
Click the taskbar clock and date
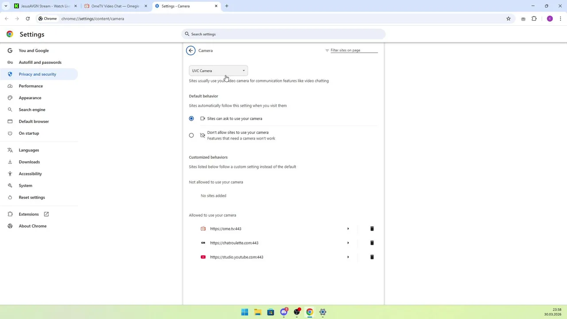(553, 312)
